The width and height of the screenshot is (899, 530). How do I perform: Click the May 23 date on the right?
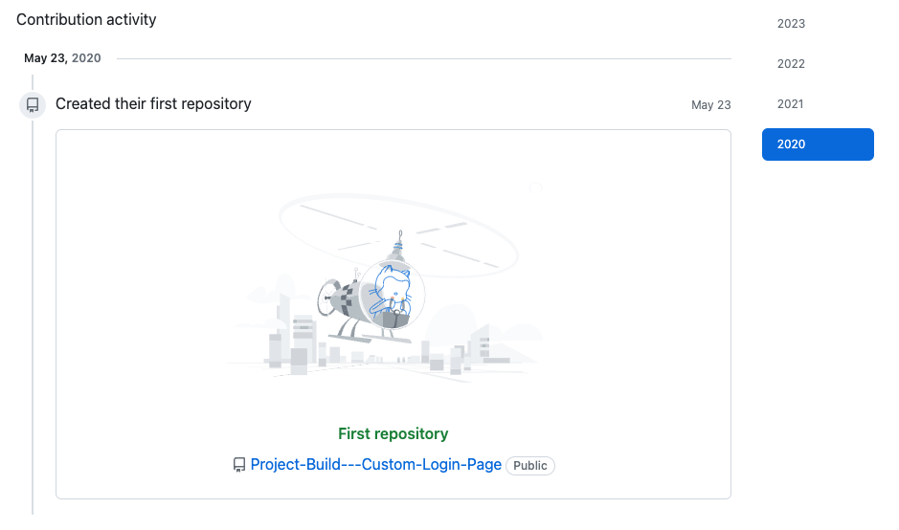point(711,105)
